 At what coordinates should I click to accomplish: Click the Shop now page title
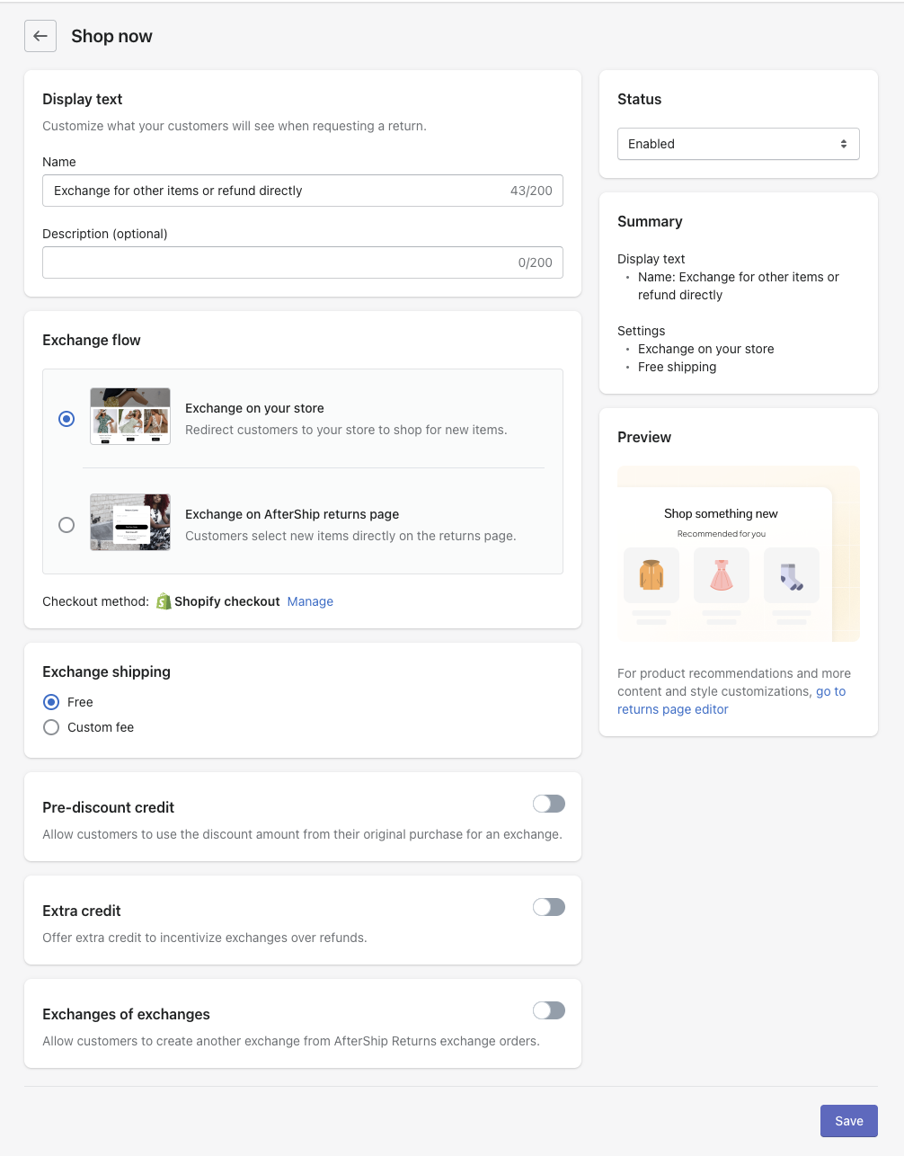pyautogui.click(x=111, y=36)
